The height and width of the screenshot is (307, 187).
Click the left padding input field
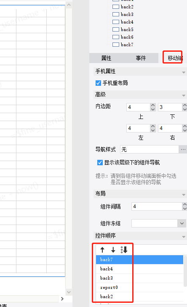(x=139, y=128)
